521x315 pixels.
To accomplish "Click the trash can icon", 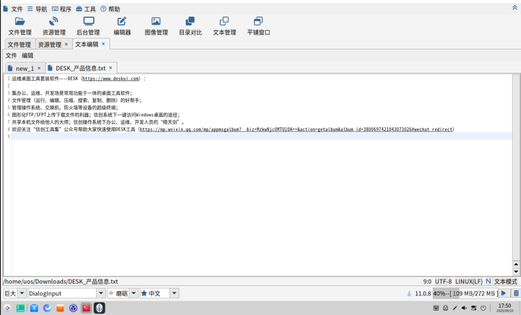I will (x=516, y=293).
